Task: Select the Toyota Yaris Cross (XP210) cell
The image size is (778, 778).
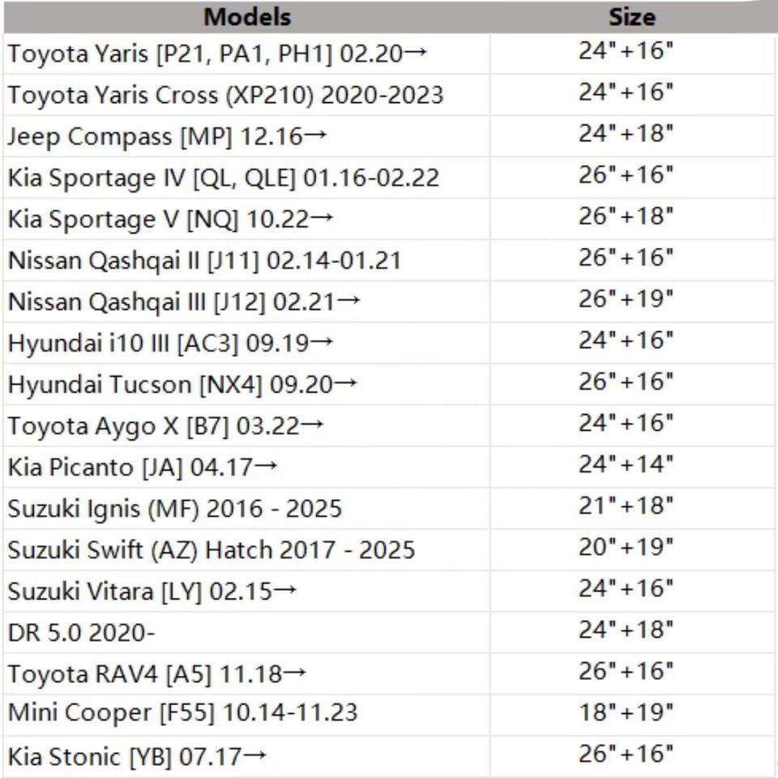Action: point(226,95)
